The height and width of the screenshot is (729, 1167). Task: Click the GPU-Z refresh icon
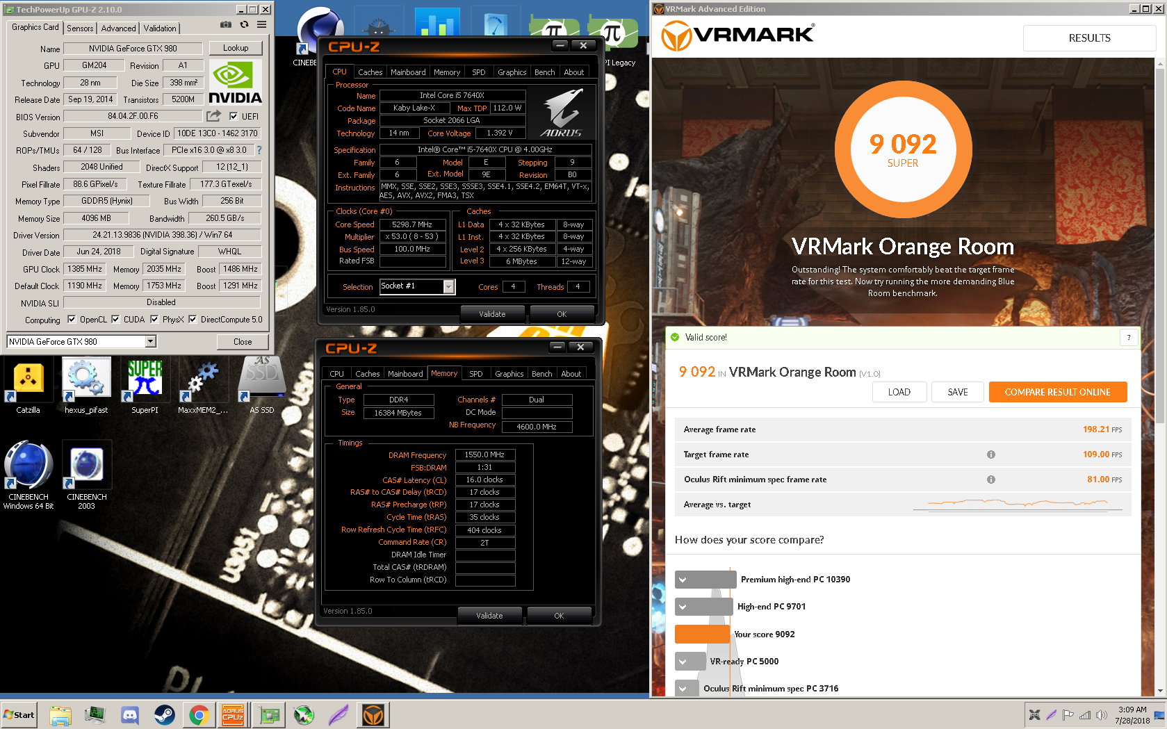click(x=244, y=24)
